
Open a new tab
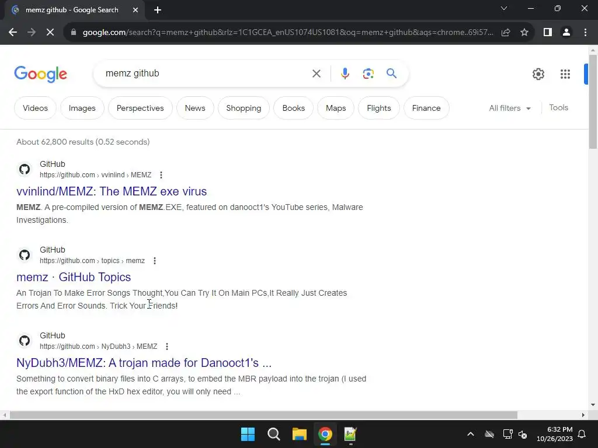(x=158, y=10)
